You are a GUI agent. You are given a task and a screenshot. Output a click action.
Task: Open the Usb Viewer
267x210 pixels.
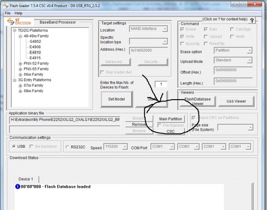click(236, 101)
